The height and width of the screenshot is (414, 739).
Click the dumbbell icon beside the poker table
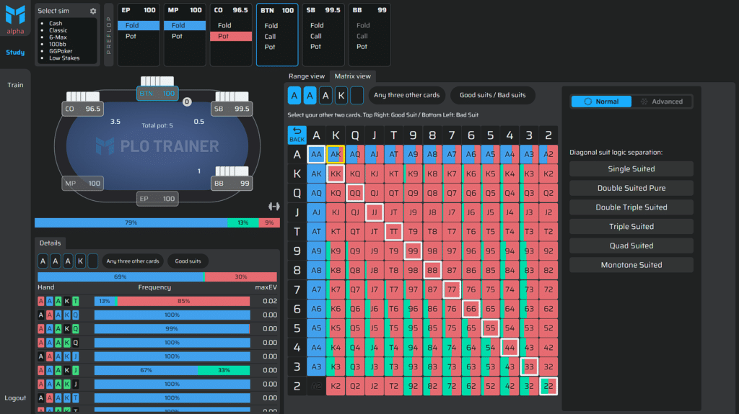point(274,206)
